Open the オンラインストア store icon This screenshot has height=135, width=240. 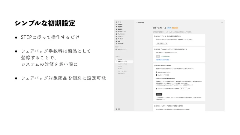point(116,49)
